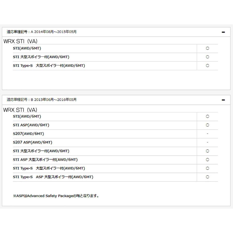Select circle for STI(AWD/6MT) in section A
The image size is (233, 233).
tap(207, 48)
